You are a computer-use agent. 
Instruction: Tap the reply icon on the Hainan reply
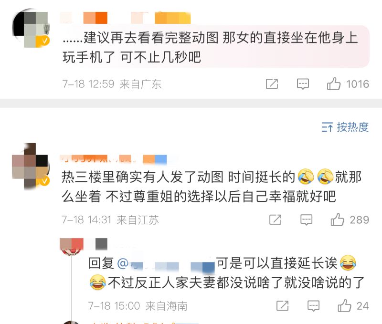313,306
